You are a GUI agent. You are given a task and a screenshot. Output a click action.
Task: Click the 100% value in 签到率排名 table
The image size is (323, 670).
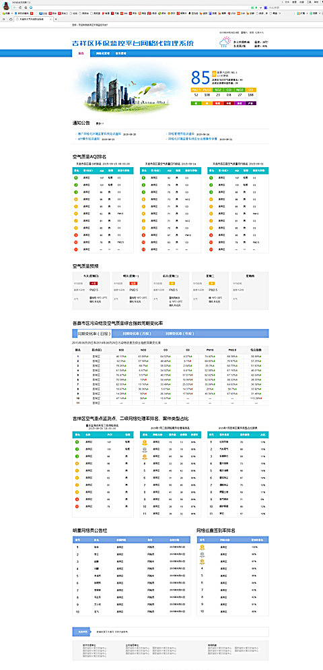[x=255, y=547]
